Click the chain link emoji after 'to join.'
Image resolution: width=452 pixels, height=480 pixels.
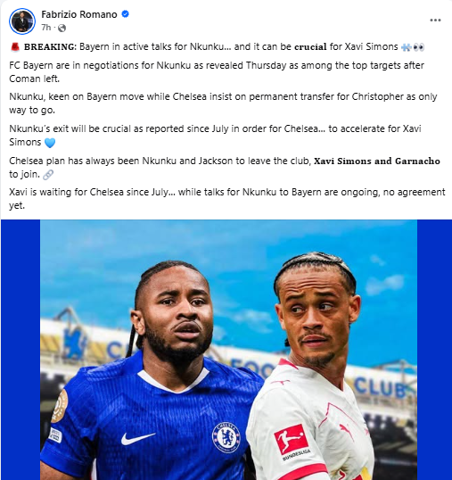point(48,175)
